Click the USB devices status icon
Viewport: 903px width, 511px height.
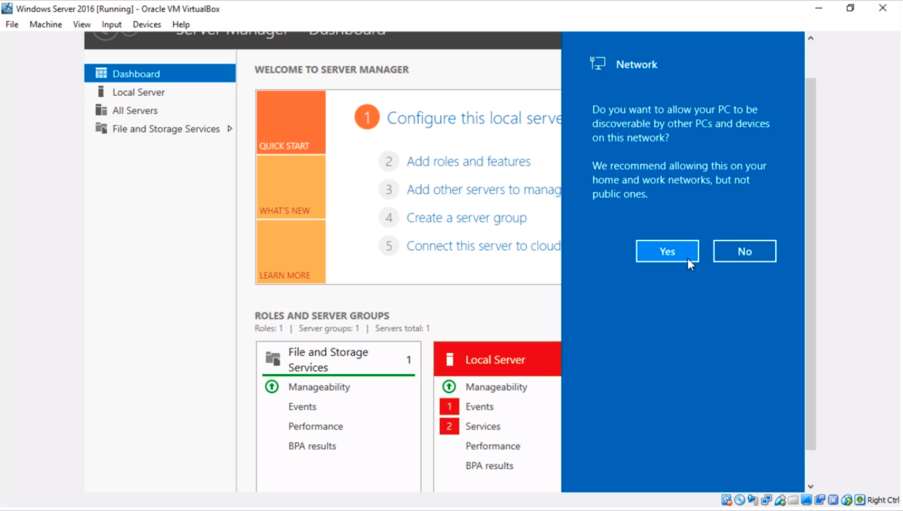780,500
